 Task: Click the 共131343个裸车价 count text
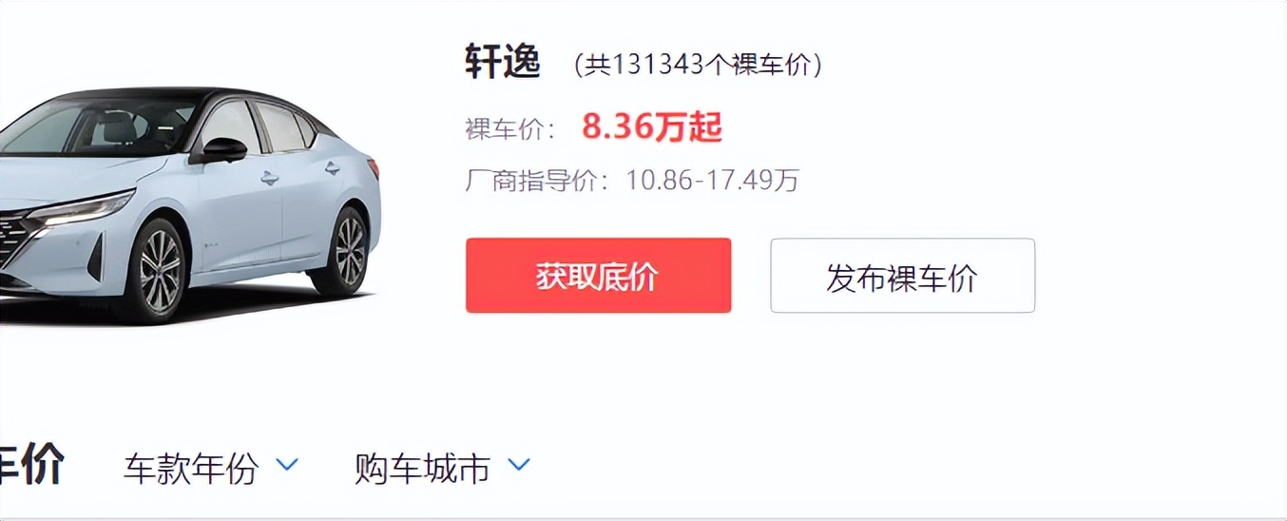[x=699, y=65]
